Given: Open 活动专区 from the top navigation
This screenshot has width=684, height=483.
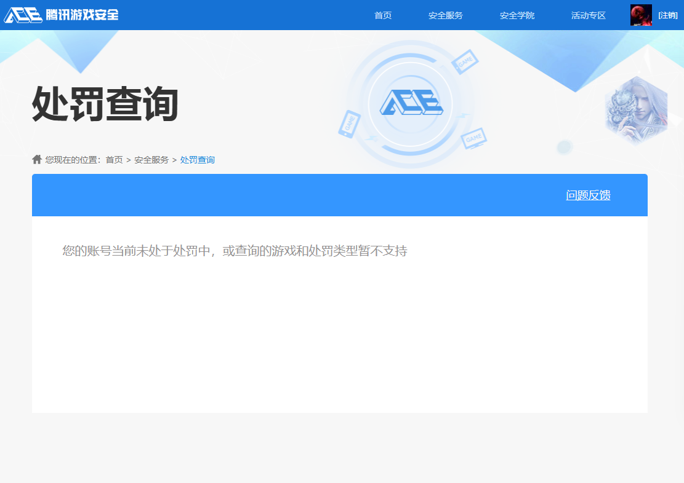Looking at the screenshot, I should click(x=588, y=15).
